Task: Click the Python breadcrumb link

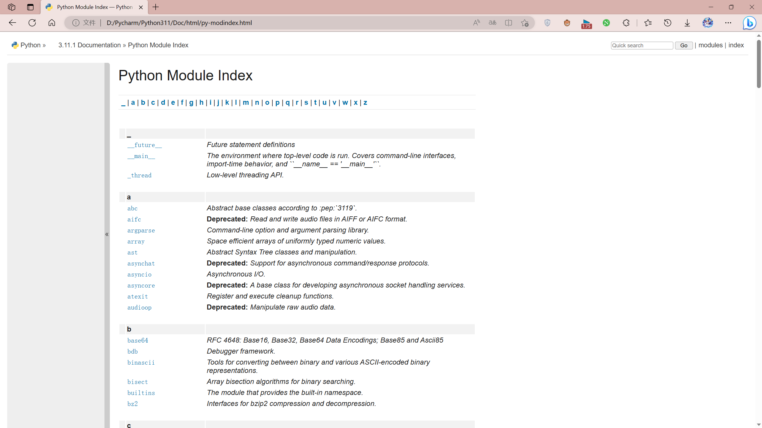Action: tap(30, 45)
